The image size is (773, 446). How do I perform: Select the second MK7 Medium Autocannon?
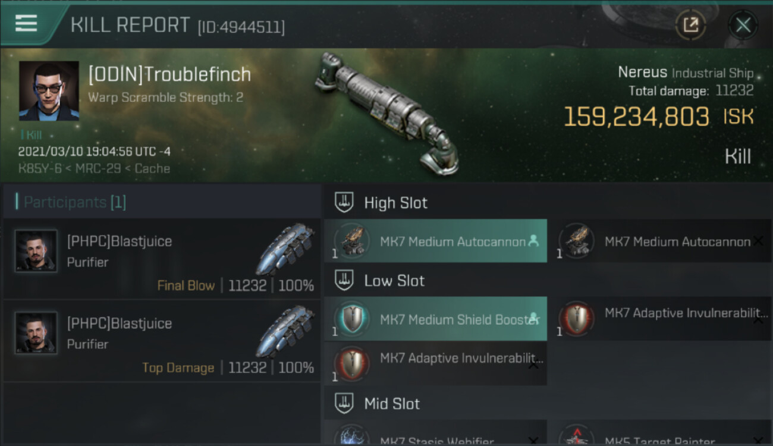pyautogui.click(x=661, y=241)
